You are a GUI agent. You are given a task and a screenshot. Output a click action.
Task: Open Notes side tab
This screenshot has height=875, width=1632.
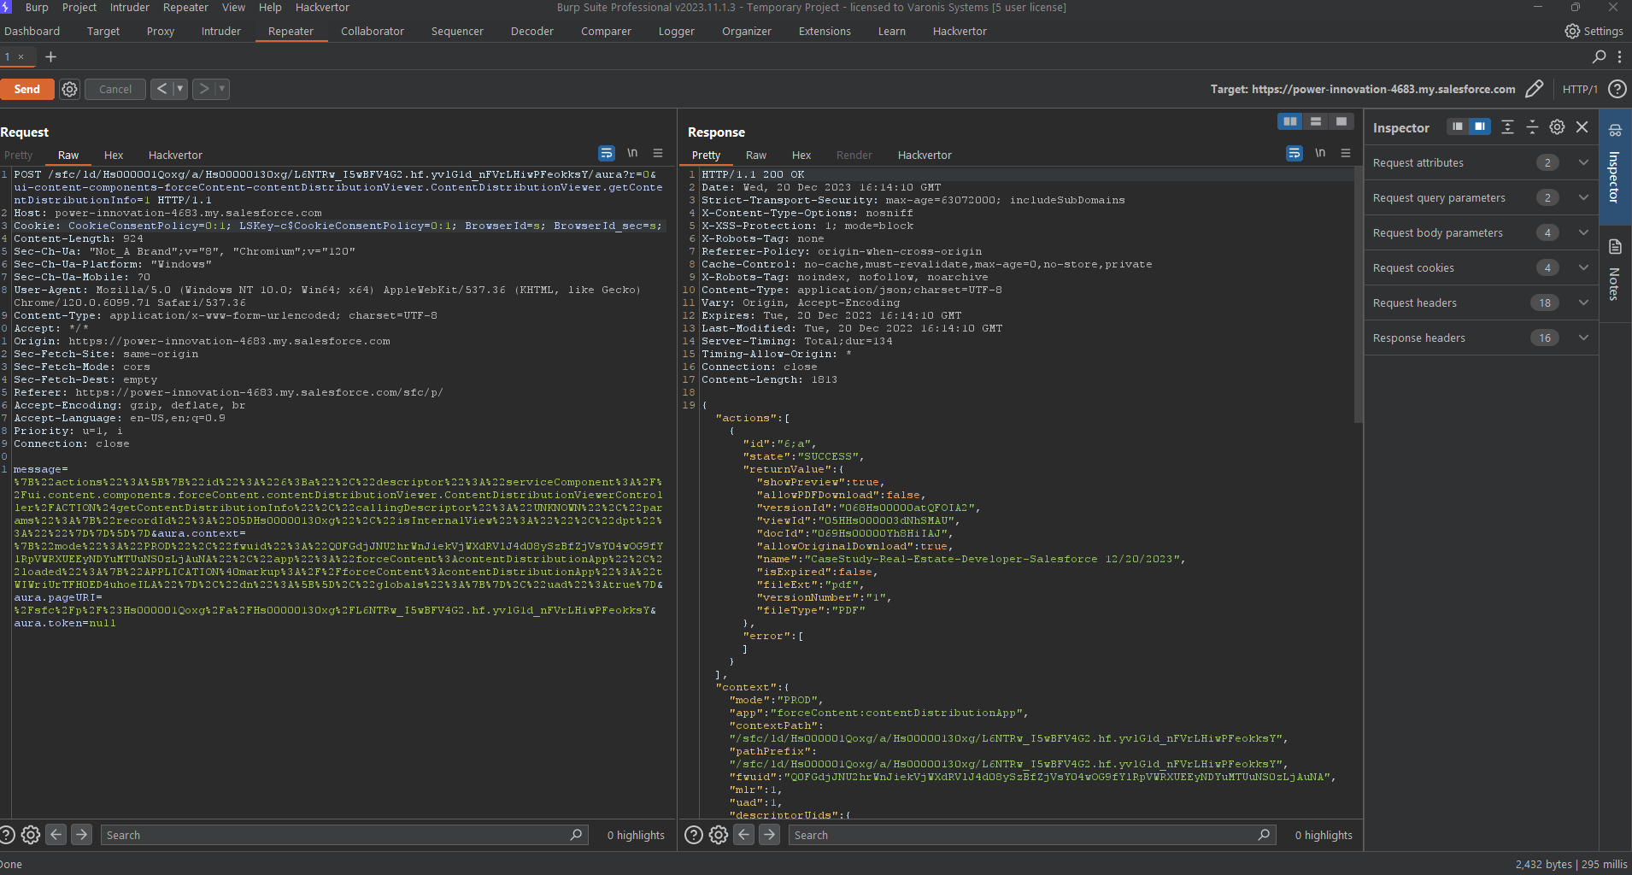click(1615, 272)
